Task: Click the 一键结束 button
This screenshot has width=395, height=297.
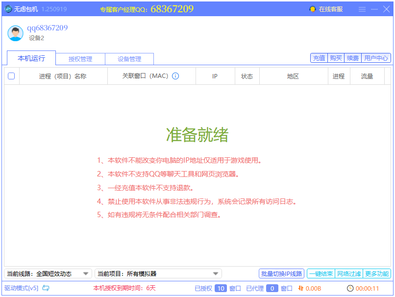Action: click(321, 273)
